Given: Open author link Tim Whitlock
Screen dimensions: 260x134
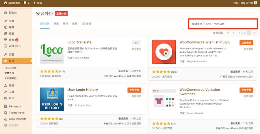Looking at the screenshot, I should point(82,58).
